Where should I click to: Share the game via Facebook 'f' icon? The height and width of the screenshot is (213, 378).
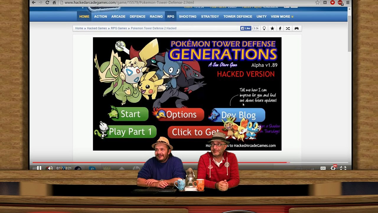coord(280,28)
